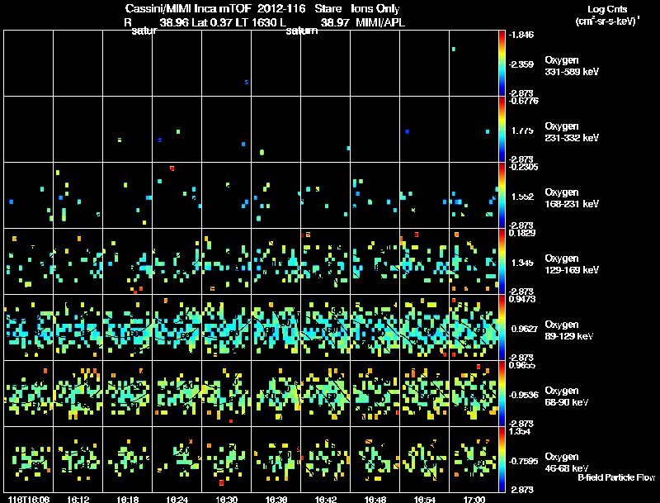The height and width of the screenshot is (503, 660).
Task: Click the 'B-field Particle Flow' caption
Action: pos(616,477)
